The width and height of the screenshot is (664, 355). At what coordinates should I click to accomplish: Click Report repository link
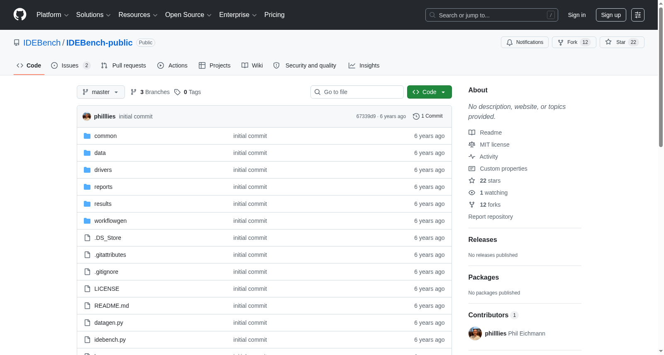[x=491, y=217]
